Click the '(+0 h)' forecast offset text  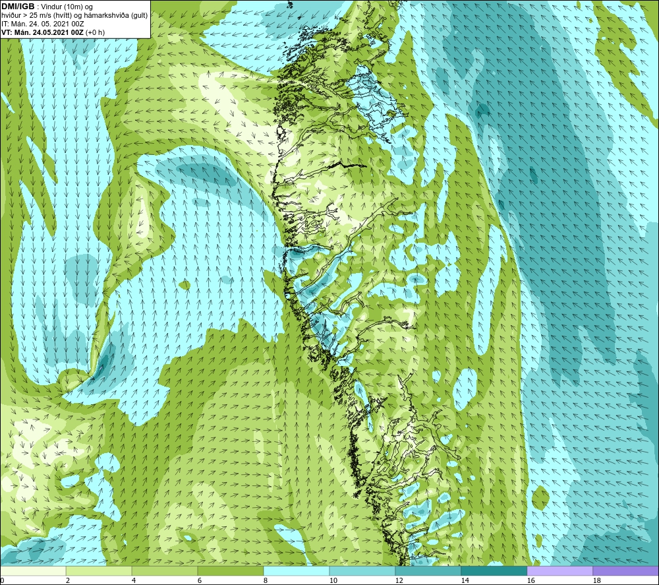point(95,32)
